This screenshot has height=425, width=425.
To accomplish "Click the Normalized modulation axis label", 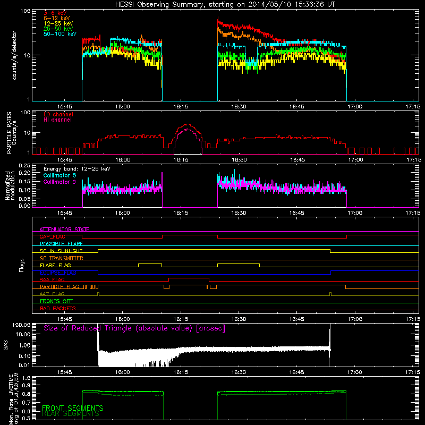I will (10, 185).
